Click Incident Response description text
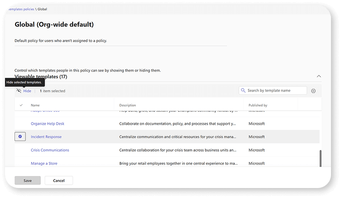This screenshot has width=341, height=198. [x=177, y=137]
